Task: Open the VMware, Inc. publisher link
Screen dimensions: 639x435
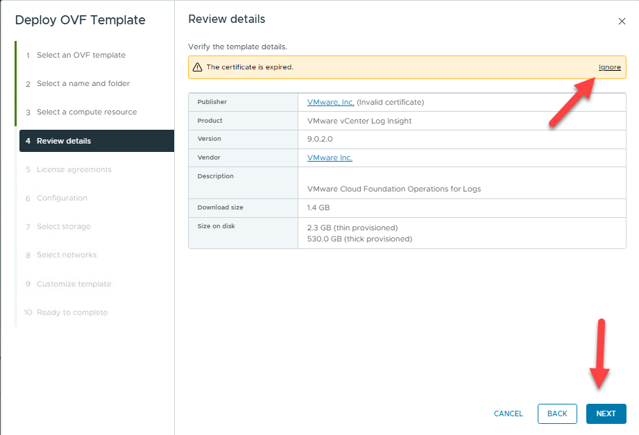Action: coord(330,102)
